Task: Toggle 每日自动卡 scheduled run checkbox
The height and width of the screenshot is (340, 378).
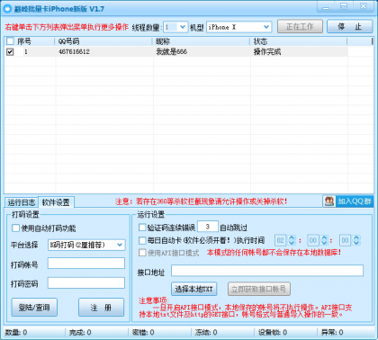Action: click(142, 240)
